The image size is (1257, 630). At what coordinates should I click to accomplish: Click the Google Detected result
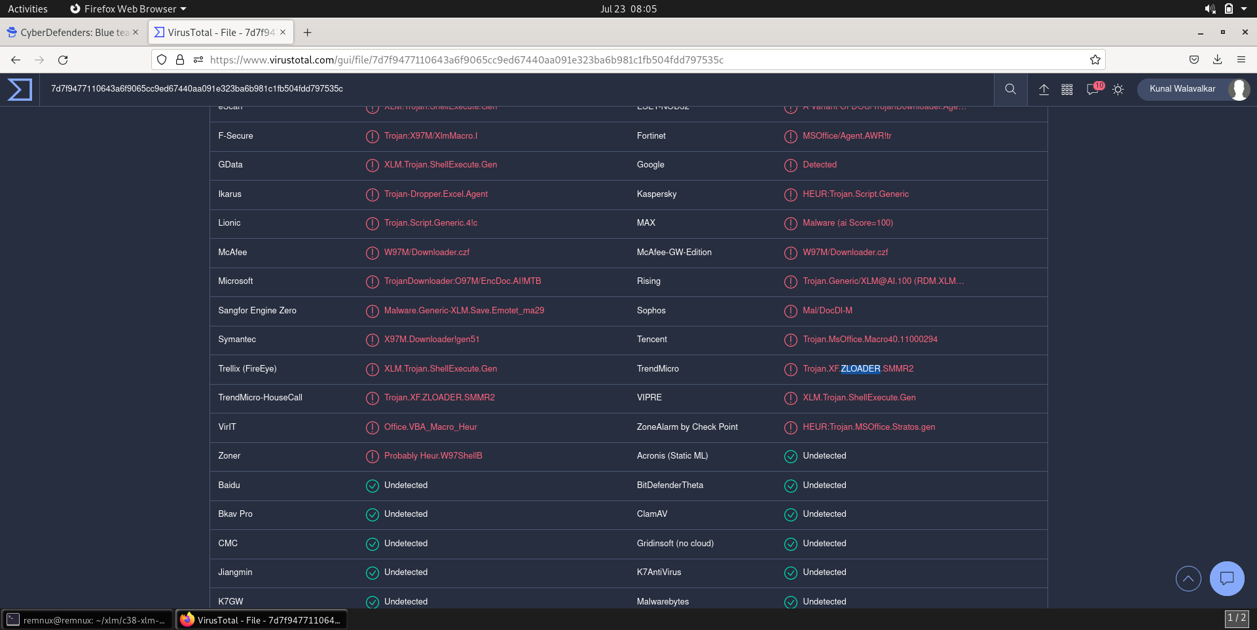[820, 165]
